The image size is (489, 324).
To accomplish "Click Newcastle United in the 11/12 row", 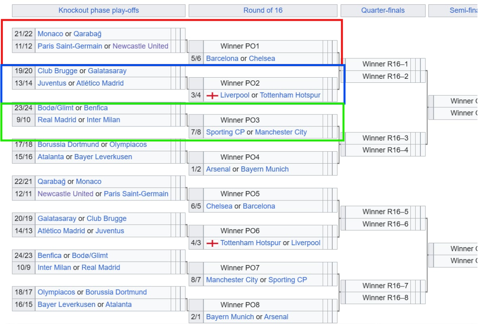I will [x=140, y=46].
